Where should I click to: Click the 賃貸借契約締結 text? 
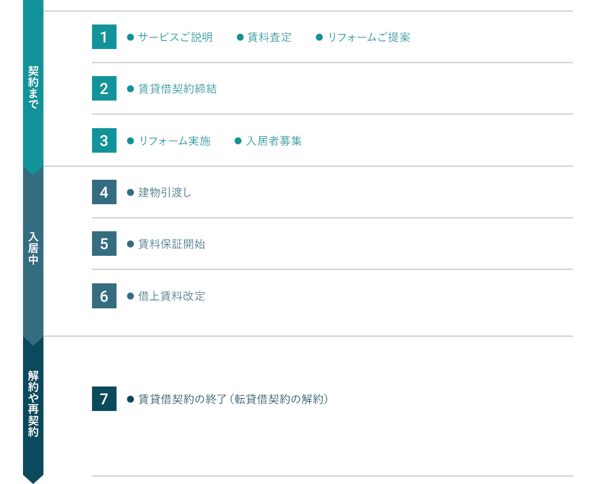click(177, 89)
